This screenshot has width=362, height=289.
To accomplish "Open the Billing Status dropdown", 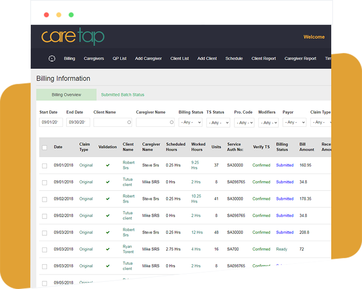I will coord(191,122).
